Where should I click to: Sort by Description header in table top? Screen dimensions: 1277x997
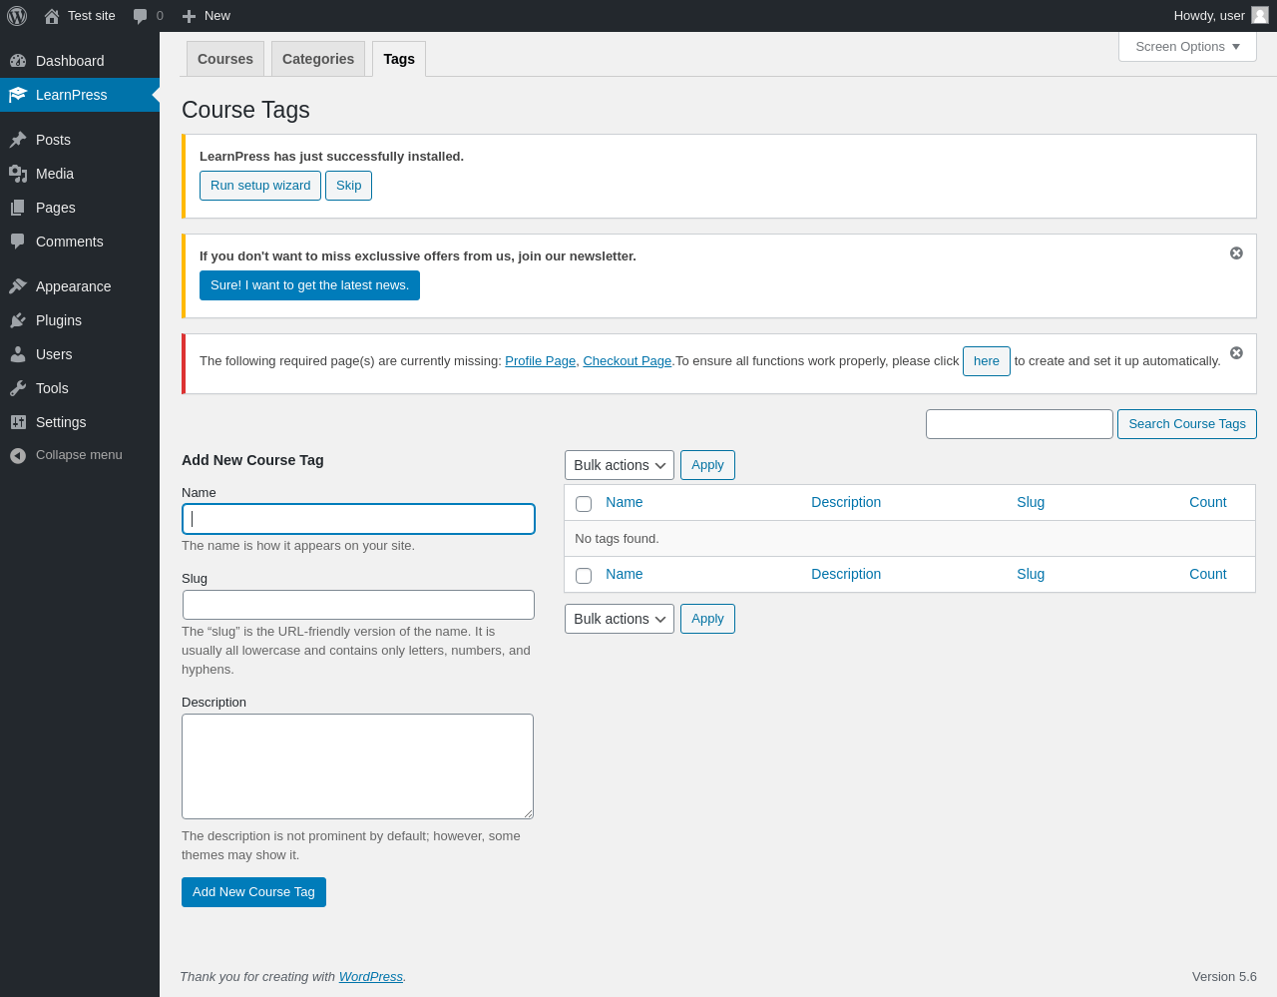(x=846, y=502)
